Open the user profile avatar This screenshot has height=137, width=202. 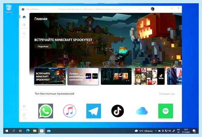[x=152, y=9]
